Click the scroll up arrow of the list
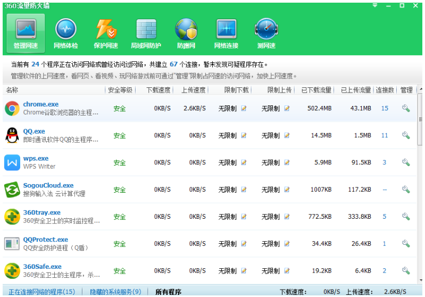 (421, 89)
